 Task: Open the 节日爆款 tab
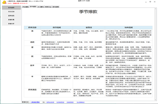coord(26,7)
